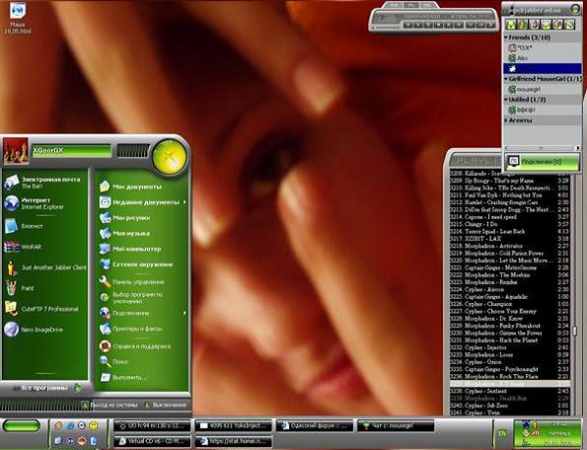Select the highlighted blue roster contact
Viewport: 587px width, 450px height.
(x=542, y=68)
